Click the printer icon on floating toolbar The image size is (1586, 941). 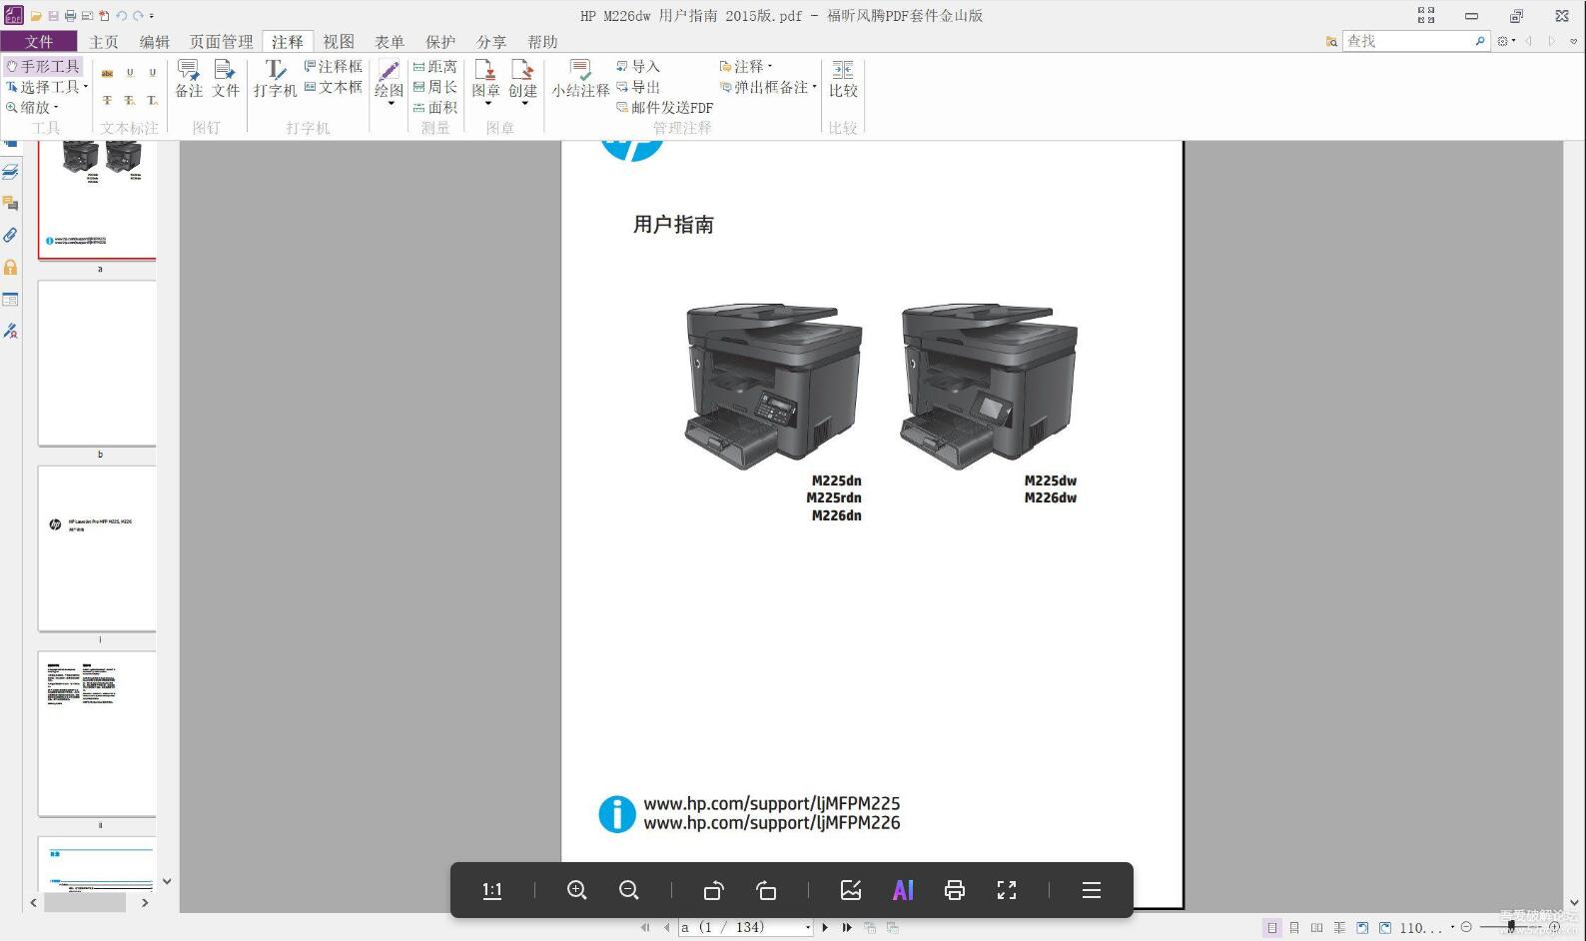click(955, 890)
